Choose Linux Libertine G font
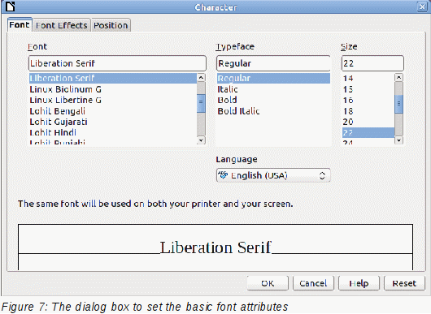431x314 pixels. click(x=113, y=100)
